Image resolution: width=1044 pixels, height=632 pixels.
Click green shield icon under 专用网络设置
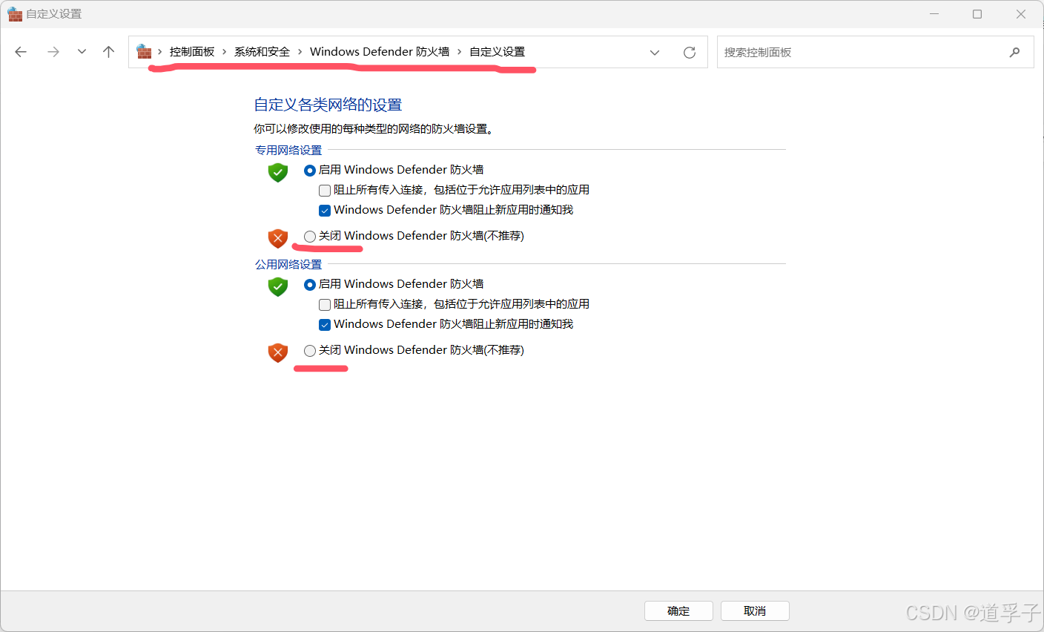pyautogui.click(x=278, y=173)
